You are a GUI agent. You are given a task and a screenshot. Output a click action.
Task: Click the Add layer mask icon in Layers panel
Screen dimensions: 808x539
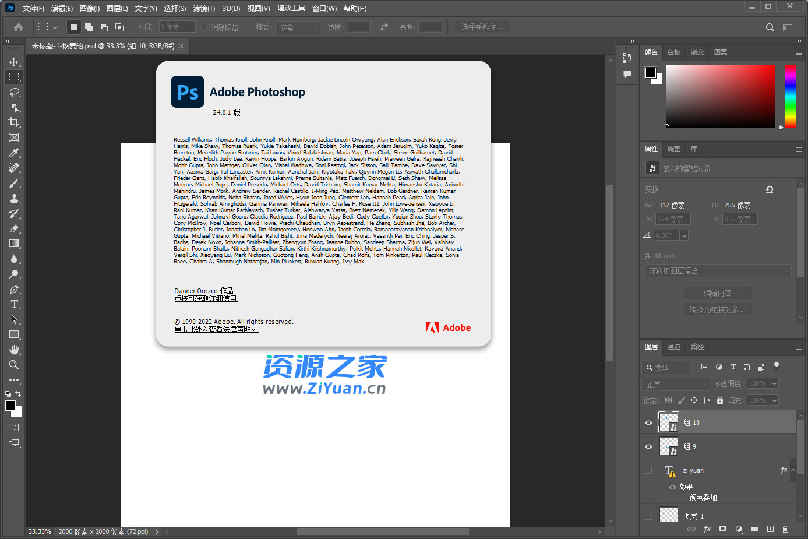tap(722, 529)
